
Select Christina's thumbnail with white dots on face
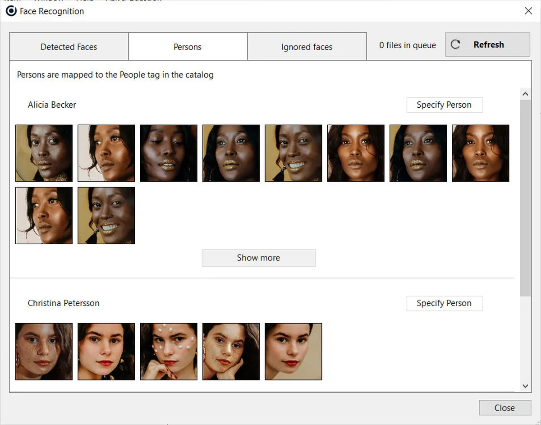169,352
